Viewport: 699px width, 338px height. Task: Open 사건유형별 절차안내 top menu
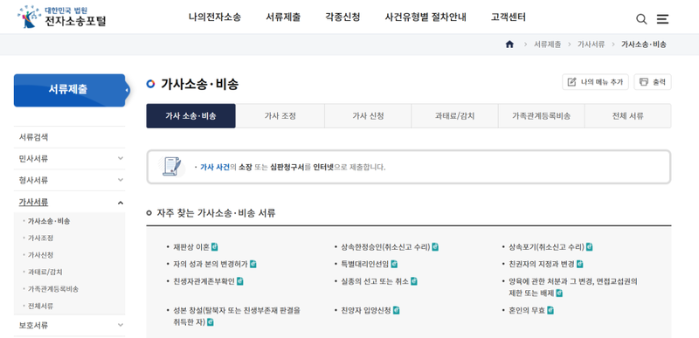(x=426, y=17)
